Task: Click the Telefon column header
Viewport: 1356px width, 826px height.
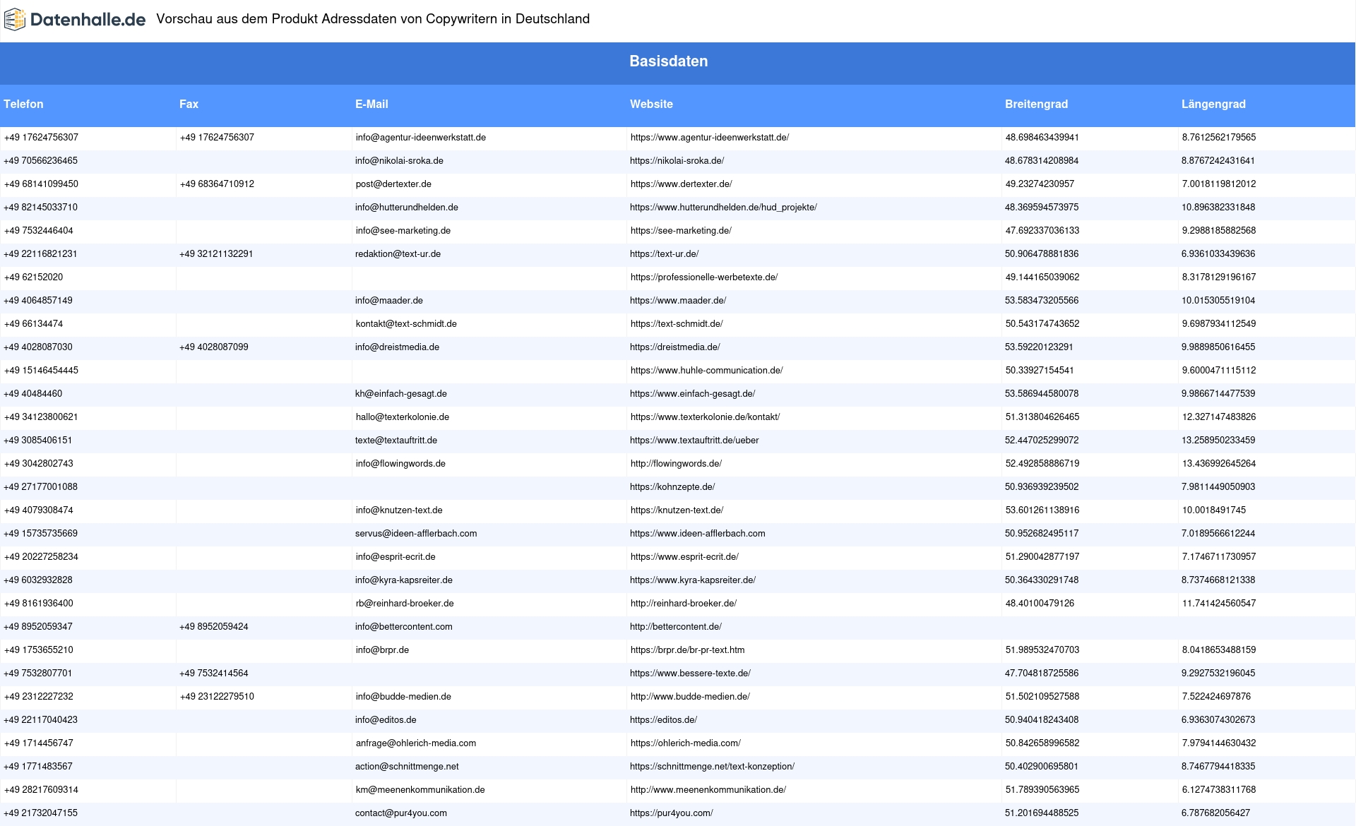Action: (23, 104)
